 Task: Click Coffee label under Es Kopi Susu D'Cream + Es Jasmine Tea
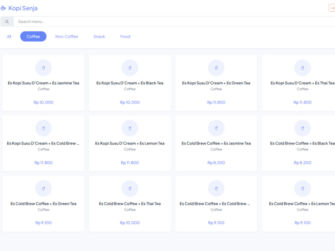[43, 89]
